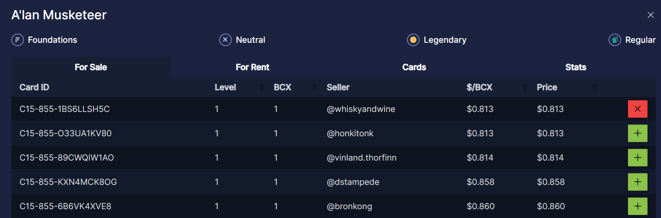
Task: Click the Neutral element icon
Action: tap(226, 40)
